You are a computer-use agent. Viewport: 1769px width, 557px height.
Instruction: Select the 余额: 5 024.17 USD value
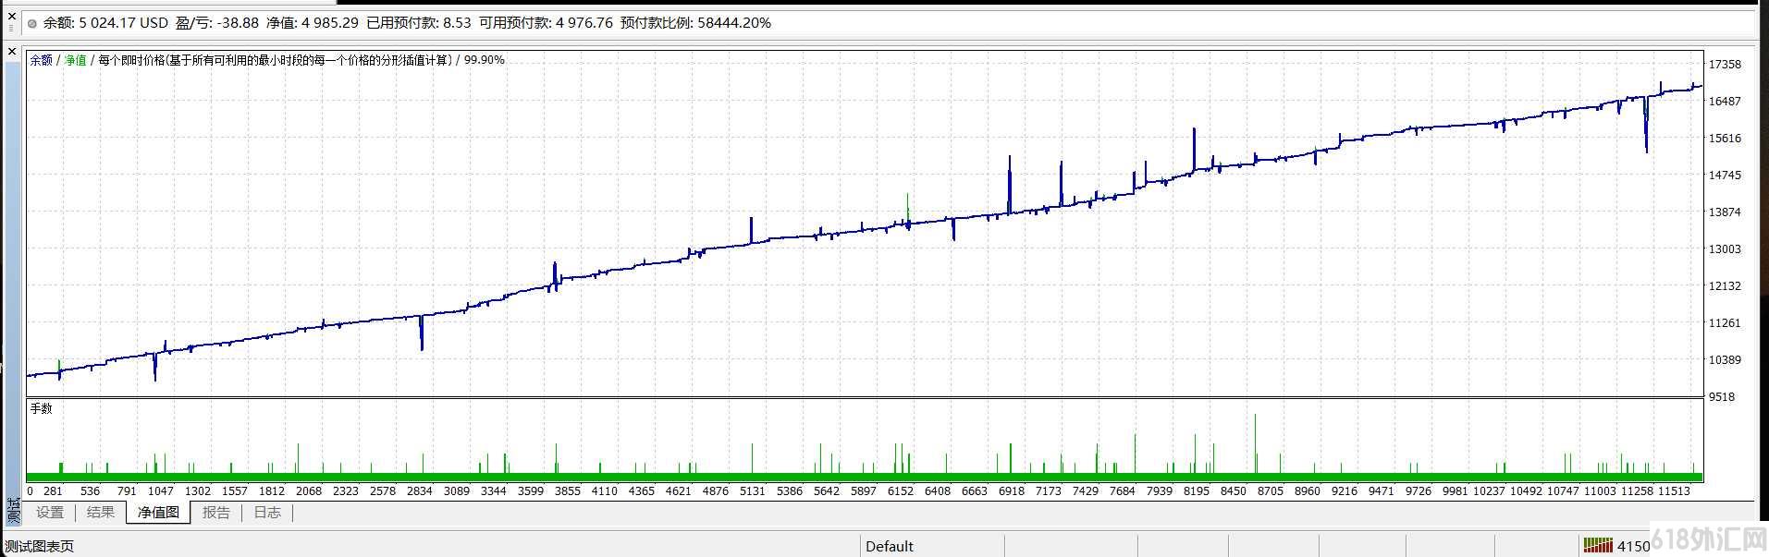105,23
